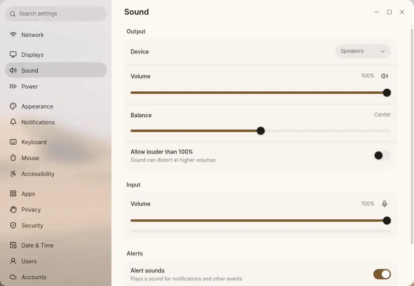Open Privacy settings
414x286 pixels.
[x=56, y=210]
